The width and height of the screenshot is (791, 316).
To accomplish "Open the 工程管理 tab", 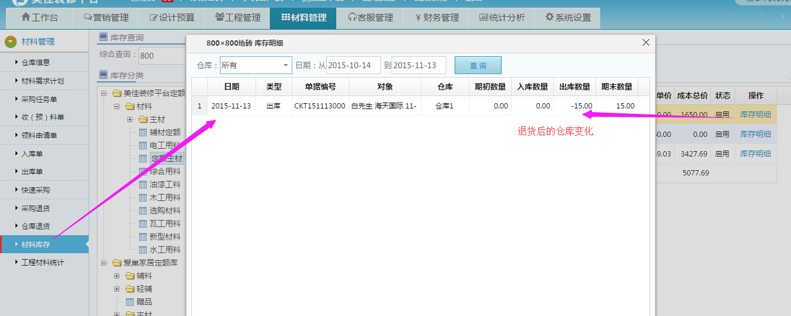I will tap(238, 18).
